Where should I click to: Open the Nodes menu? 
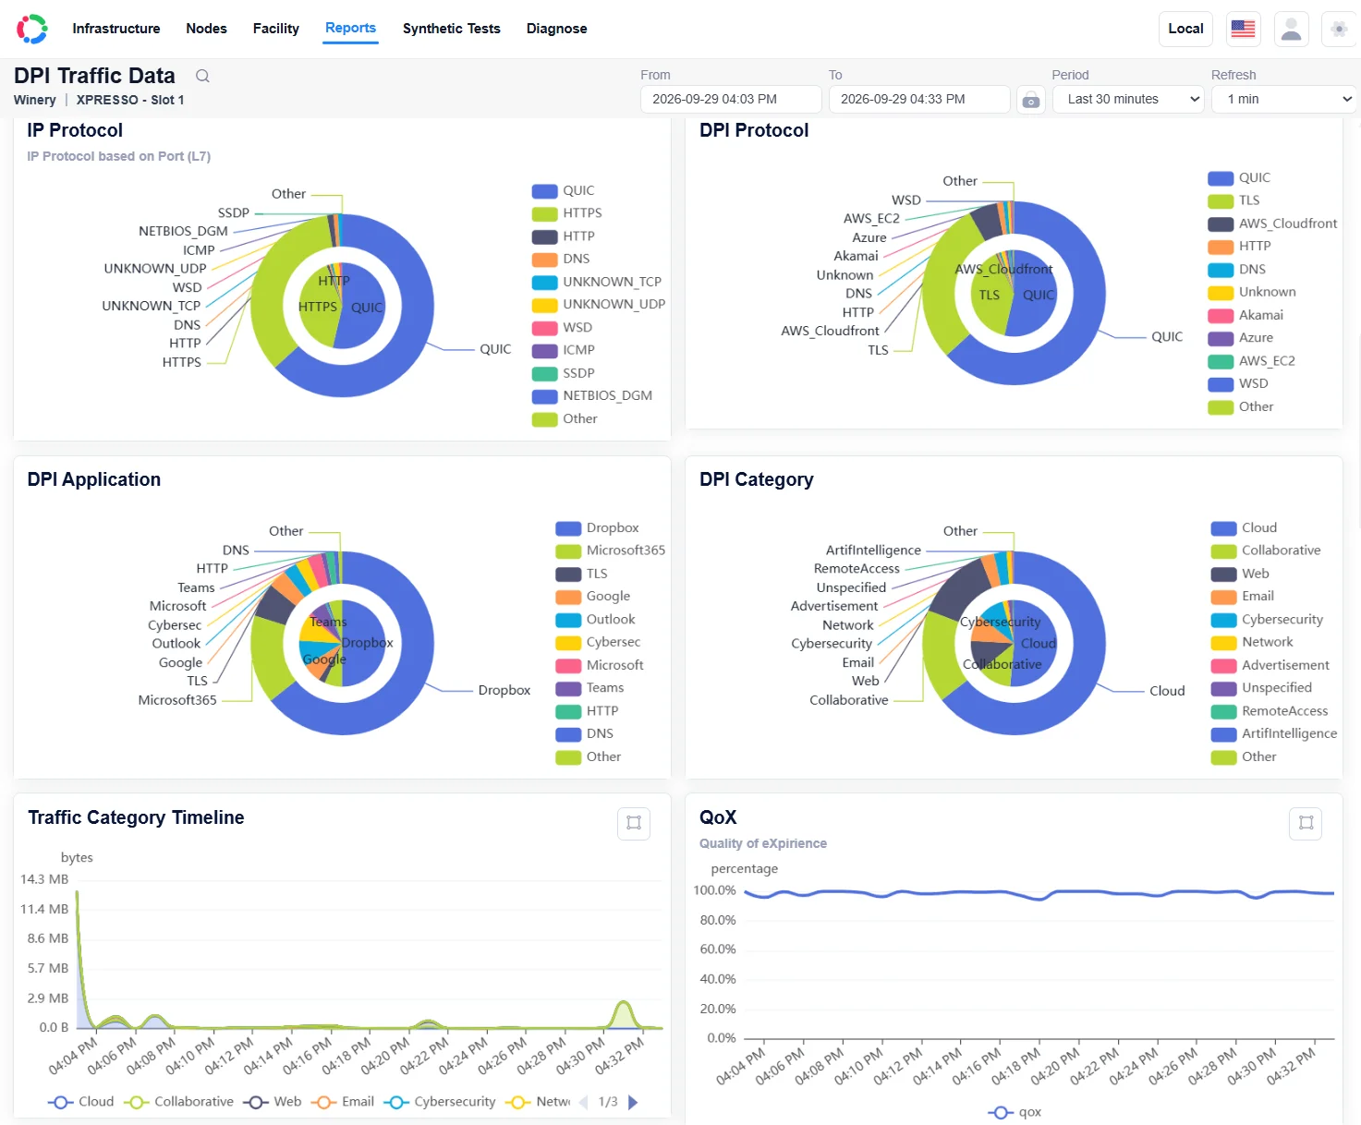[206, 29]
